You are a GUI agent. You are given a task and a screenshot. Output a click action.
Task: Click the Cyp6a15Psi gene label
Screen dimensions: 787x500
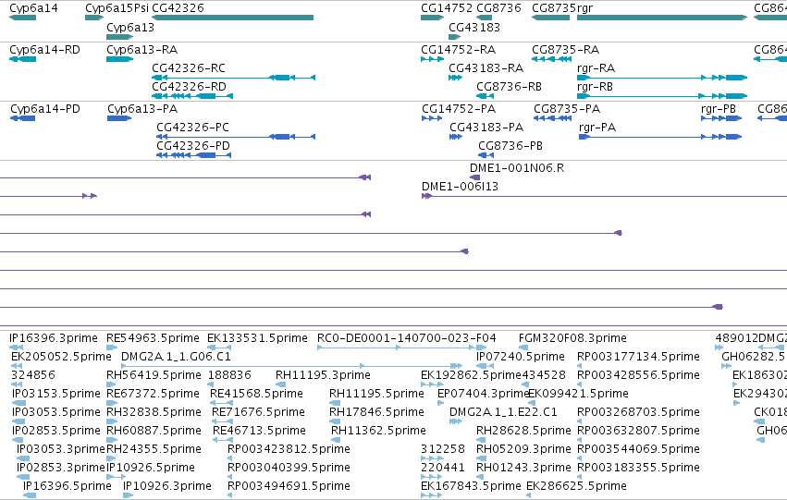pyautogui.click(x=117, y=8)
